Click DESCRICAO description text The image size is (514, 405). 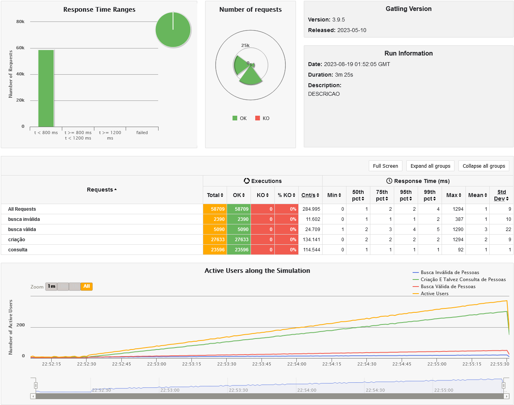[x=324, y=94]
